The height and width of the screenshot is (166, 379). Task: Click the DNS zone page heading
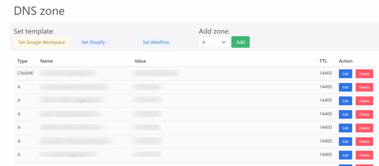coord(39,11)
